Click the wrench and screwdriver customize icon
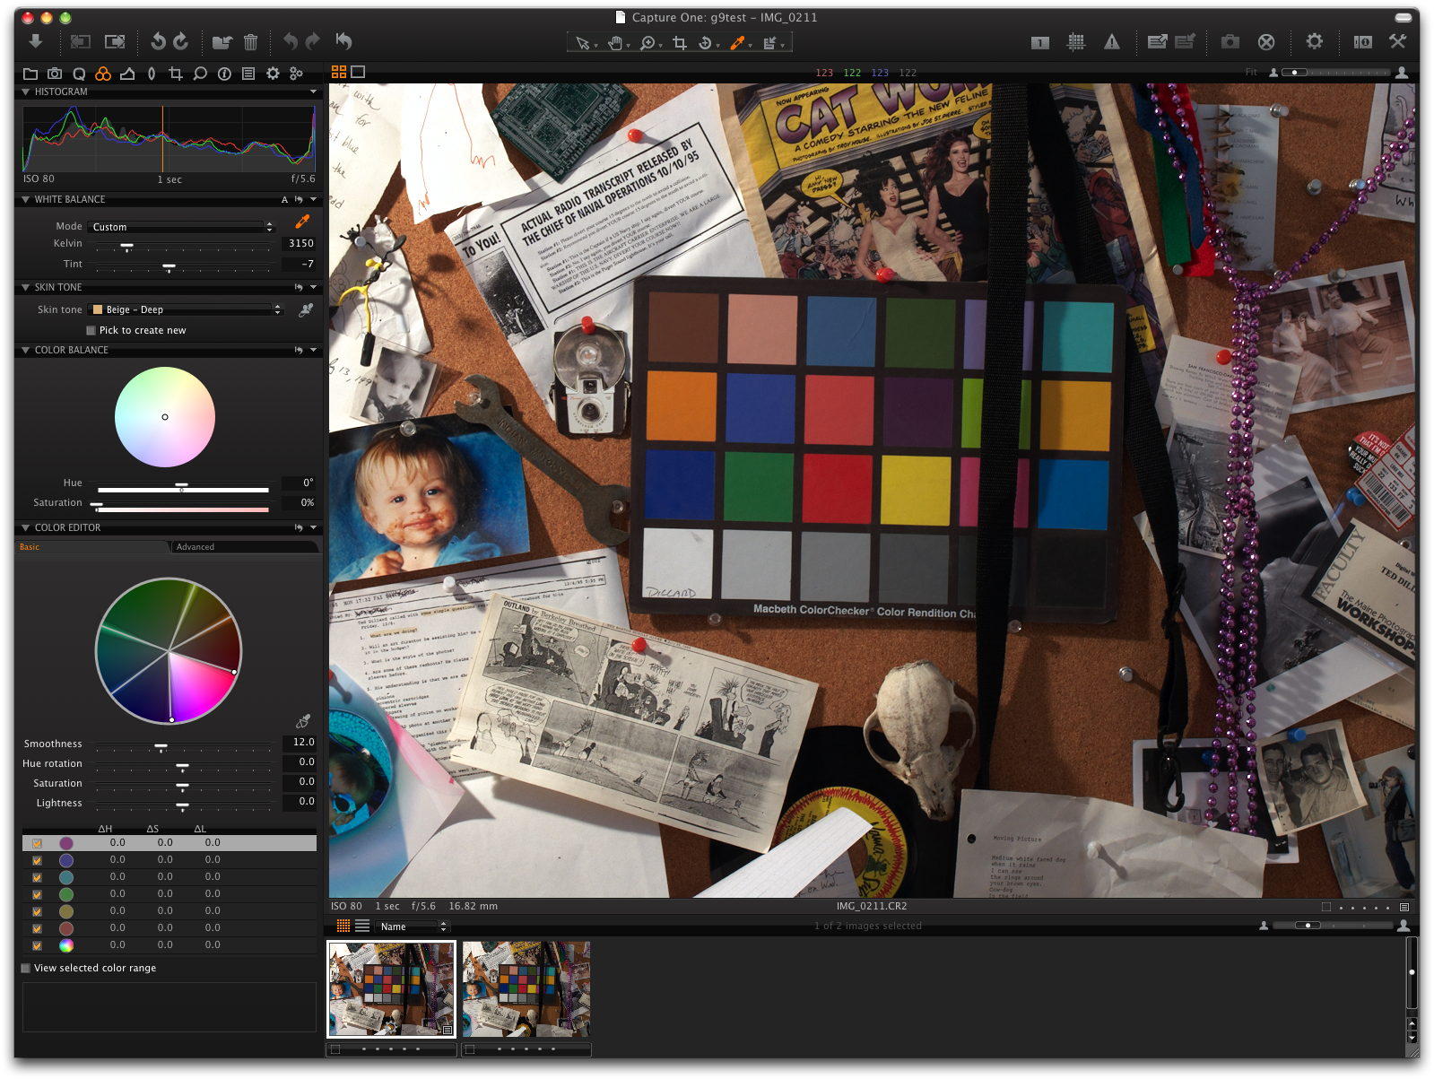1434x1079 pixels. click(1397, 41)
